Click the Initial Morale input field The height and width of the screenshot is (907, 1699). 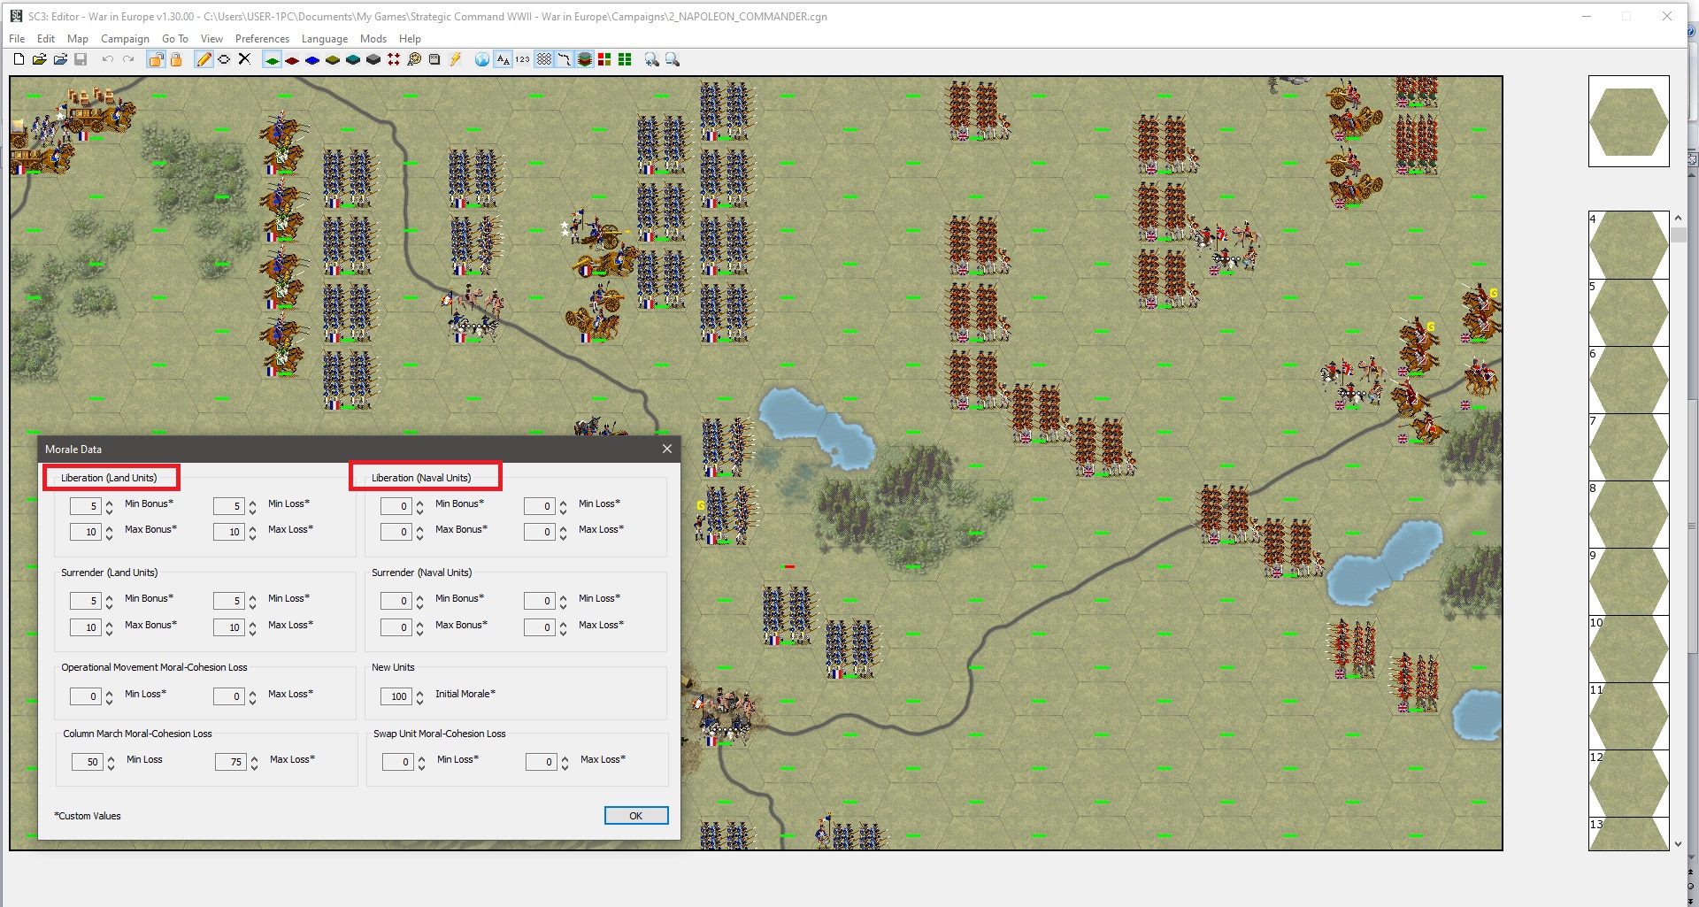(x=396, y=696)
